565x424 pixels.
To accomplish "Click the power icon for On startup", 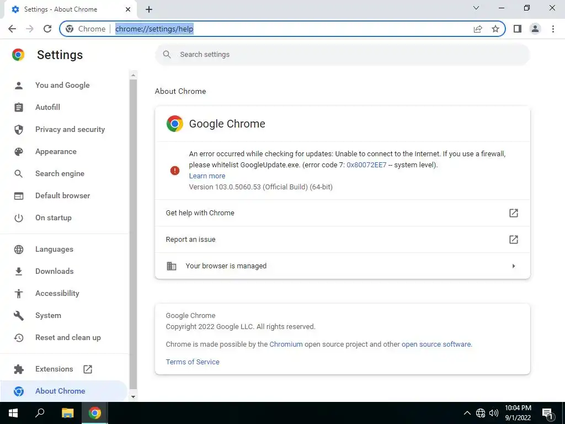I will coord(19,218).
